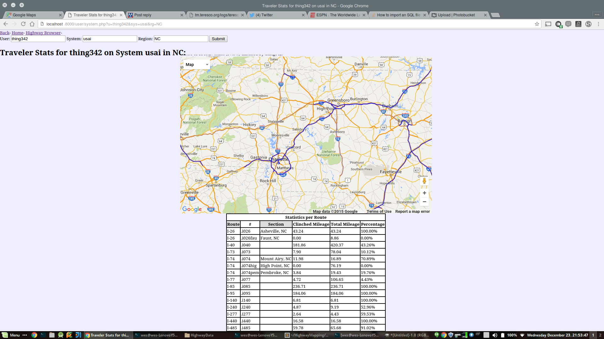Select the Mount Airy, NC section cell
Image resolution: width=604 pixels, height=339 pixels.
pos(276,259)
